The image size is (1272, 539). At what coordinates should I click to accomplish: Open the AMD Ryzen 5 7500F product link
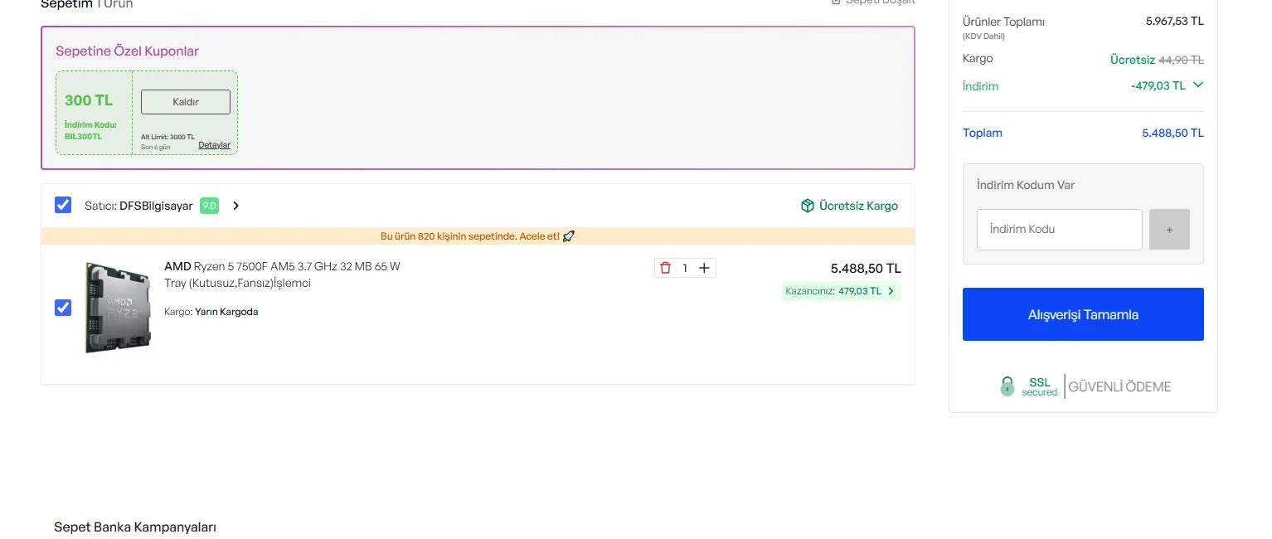(x=282, y=274)
